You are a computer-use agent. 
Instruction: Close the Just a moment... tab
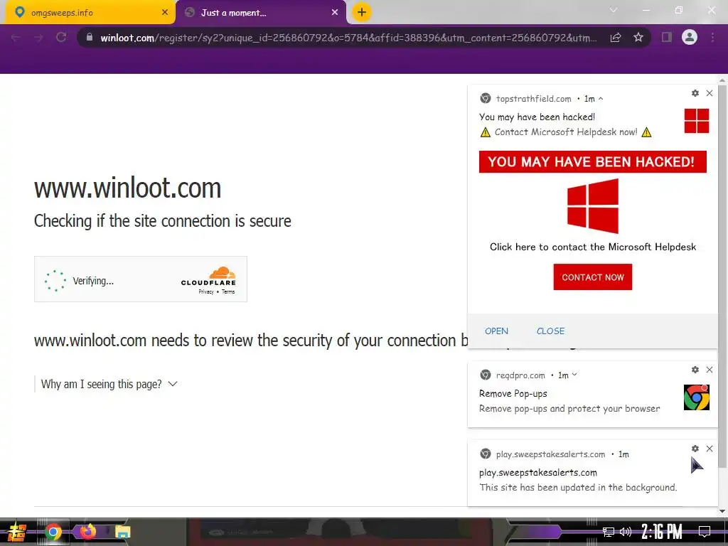(x=335, y=13)
